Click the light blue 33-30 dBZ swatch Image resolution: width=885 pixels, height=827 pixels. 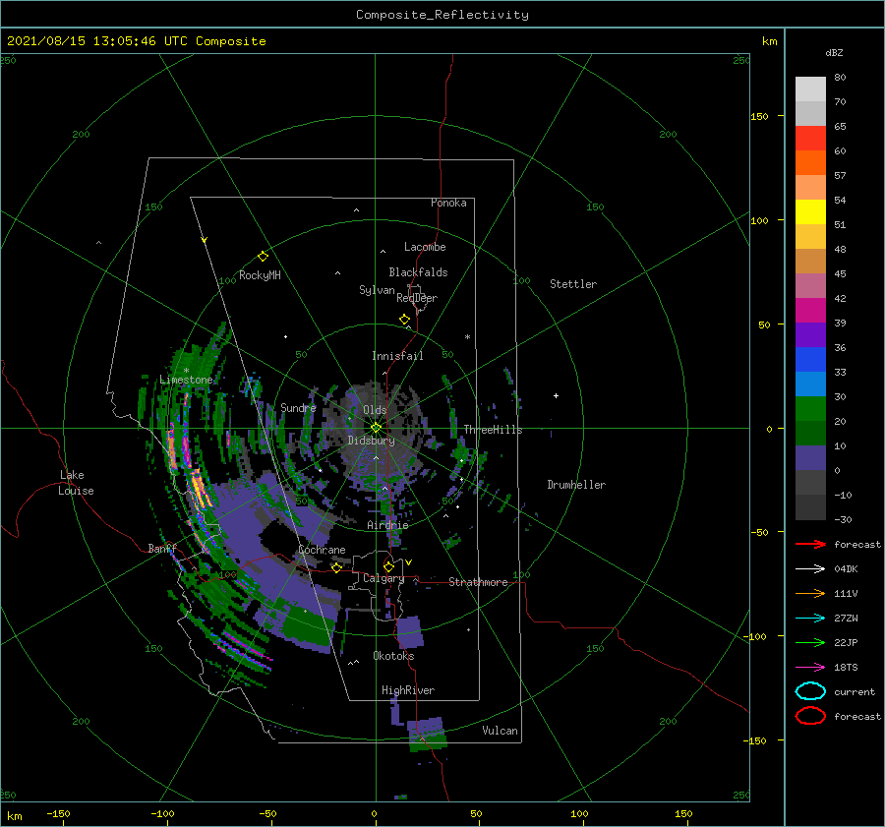click(x=810, y=384)
